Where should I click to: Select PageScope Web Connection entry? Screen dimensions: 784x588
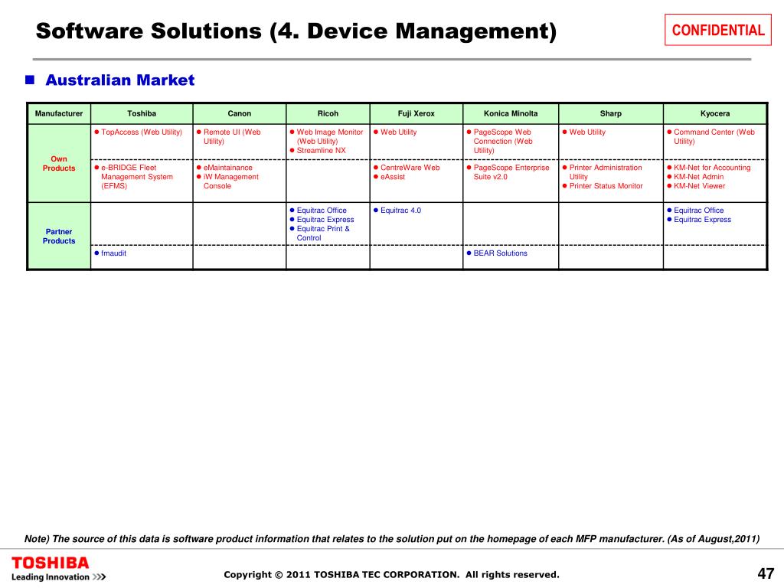click(x=503, y=141)
